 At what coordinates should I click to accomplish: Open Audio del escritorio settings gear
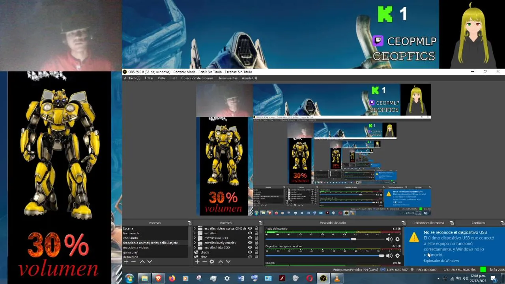click(x=398, y=239)
